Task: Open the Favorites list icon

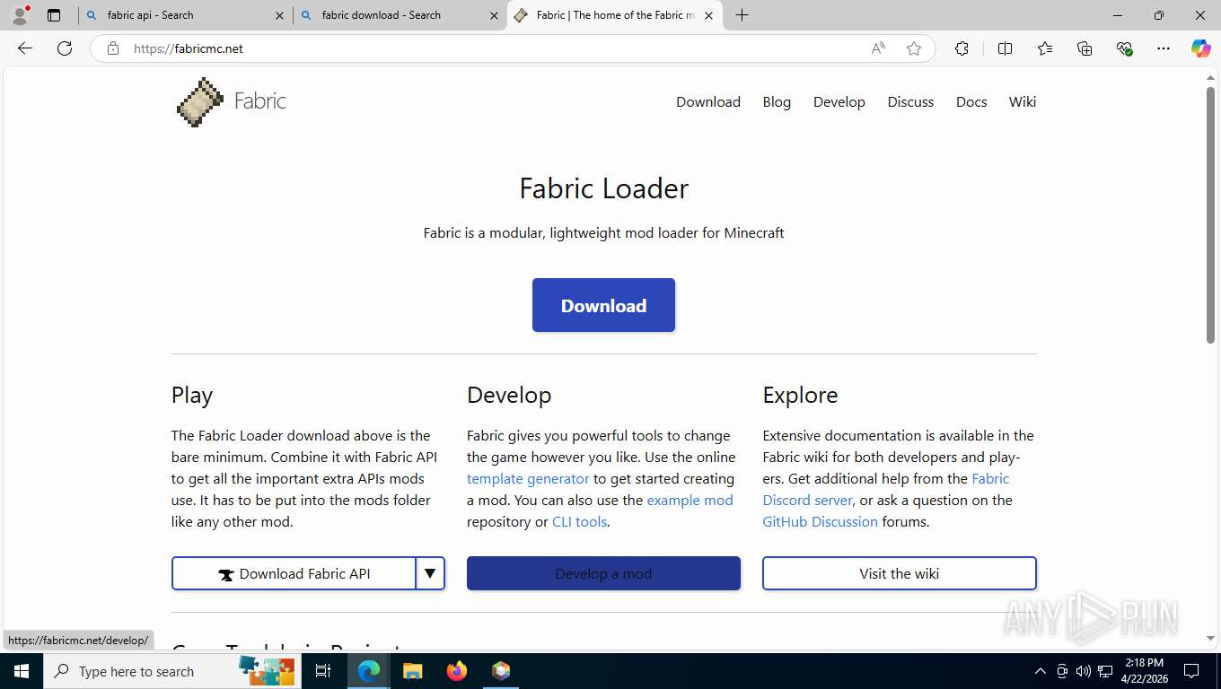Action: tap(1045, 48)
